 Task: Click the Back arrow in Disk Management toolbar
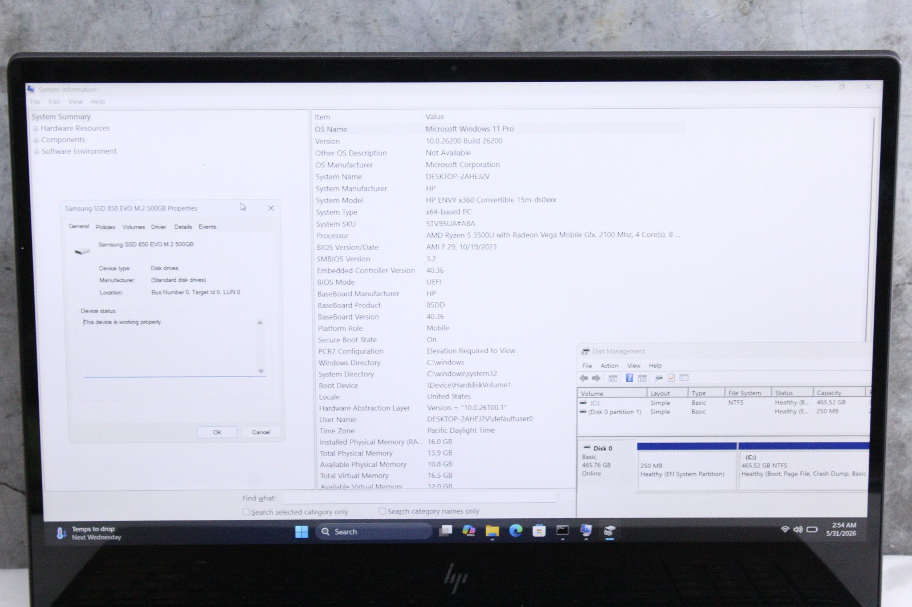(584, 378)
